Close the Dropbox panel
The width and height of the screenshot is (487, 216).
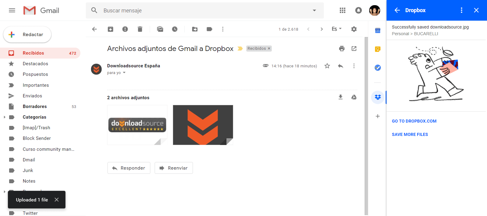click(x=476, y=10)
